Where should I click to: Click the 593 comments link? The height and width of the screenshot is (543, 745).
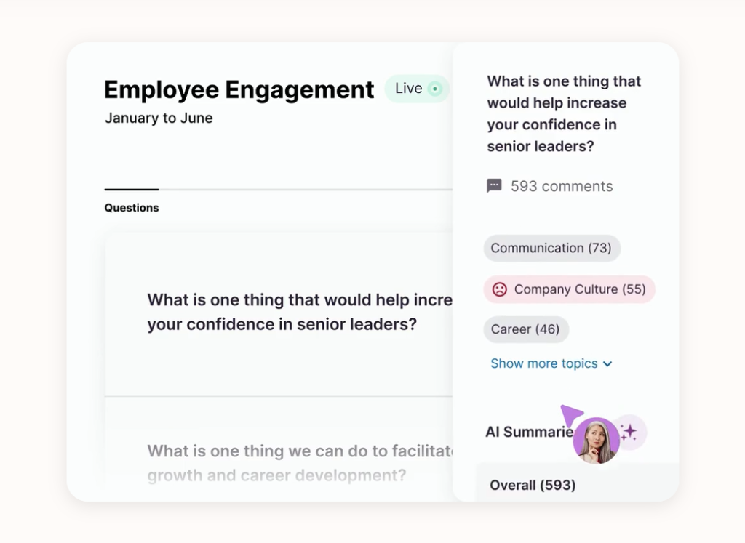click(561, 186)
